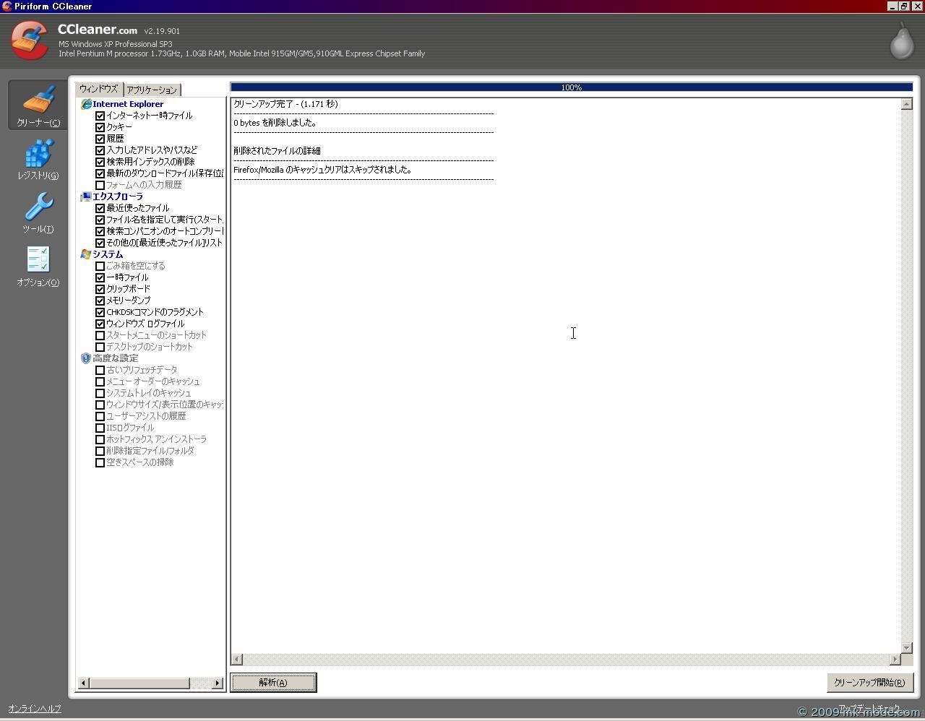The width and height of the screenshot is (925, 721).
Task: Open the オンラインヘルプ link
Action: pyautogui.click(x=35, y=709)
